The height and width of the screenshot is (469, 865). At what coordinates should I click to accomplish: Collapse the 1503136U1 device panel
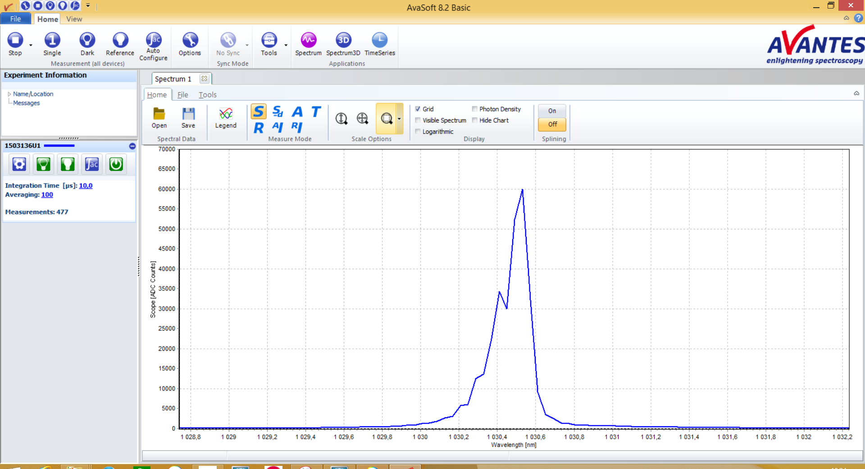132,146
